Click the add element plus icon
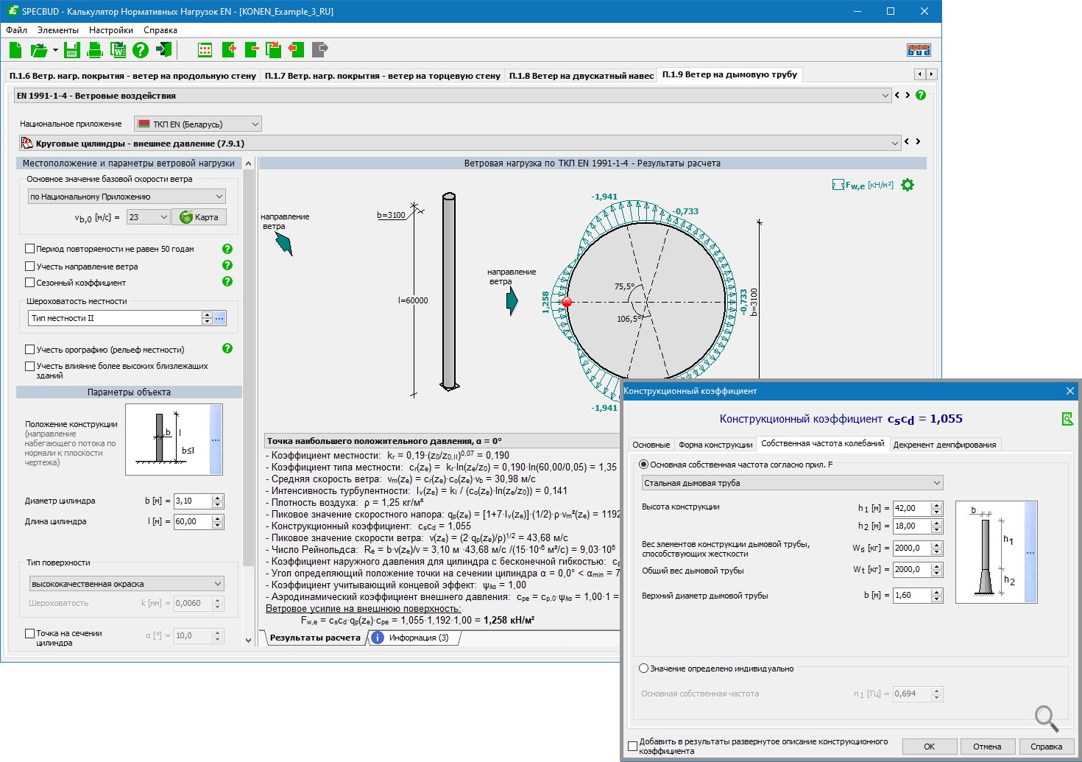Screen dimensions: 1082x762 (x=228, y=50)
